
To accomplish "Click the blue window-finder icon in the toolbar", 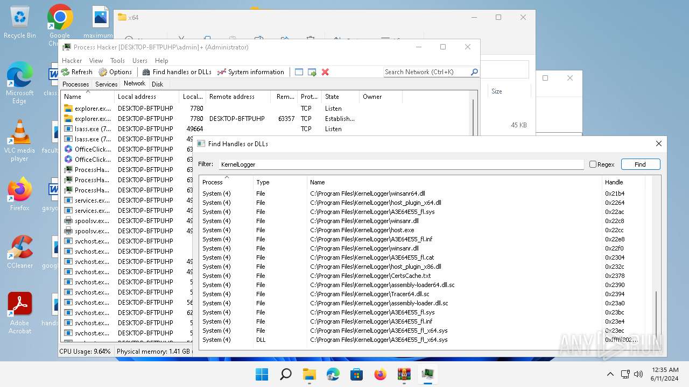I will tap(299, 71).
